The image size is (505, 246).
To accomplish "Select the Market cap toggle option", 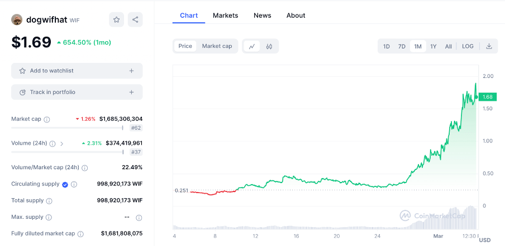I will pyautogui.click(x=217, y=46).
